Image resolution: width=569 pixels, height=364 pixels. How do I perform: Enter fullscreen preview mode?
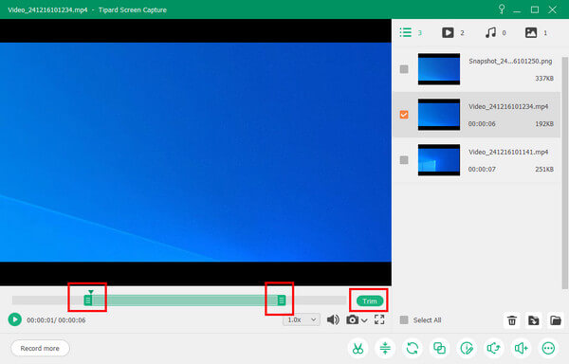(379, 319)
